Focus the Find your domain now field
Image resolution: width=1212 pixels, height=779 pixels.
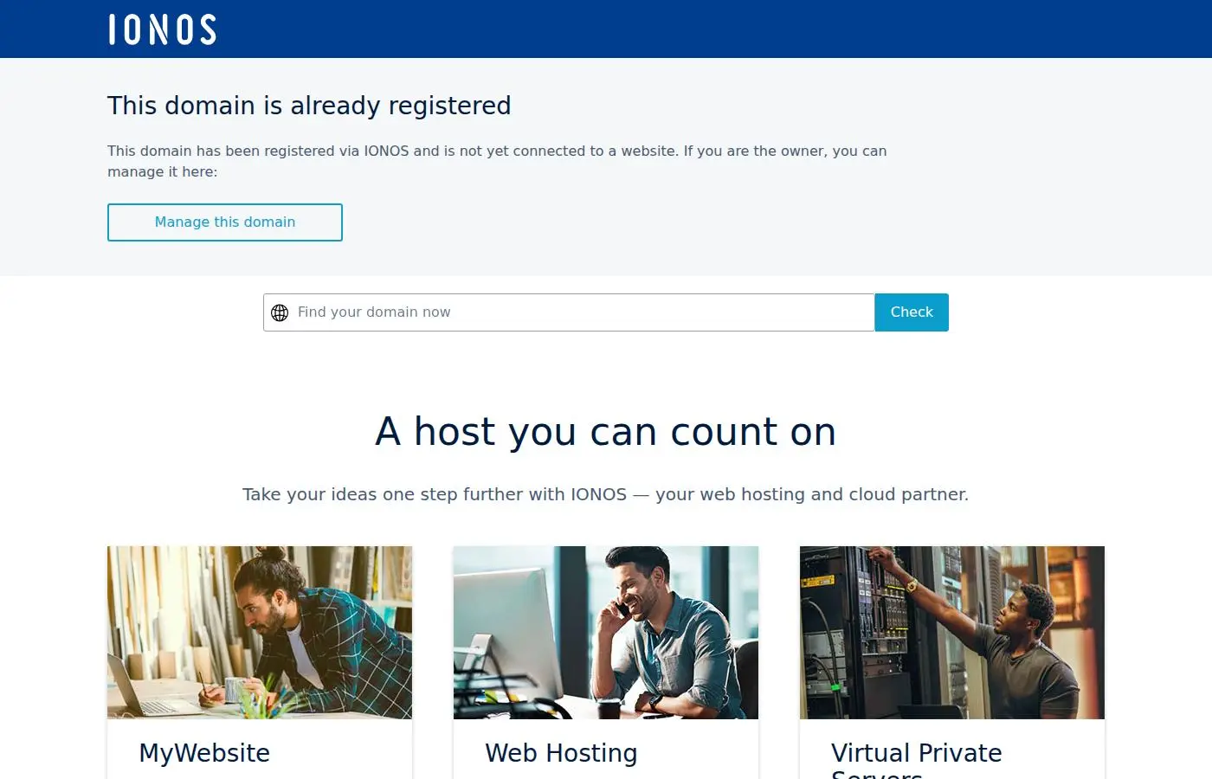[569, 312]
